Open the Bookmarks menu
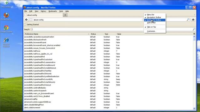200x112 pixels. pyautogui.click(x=53, y=11)
